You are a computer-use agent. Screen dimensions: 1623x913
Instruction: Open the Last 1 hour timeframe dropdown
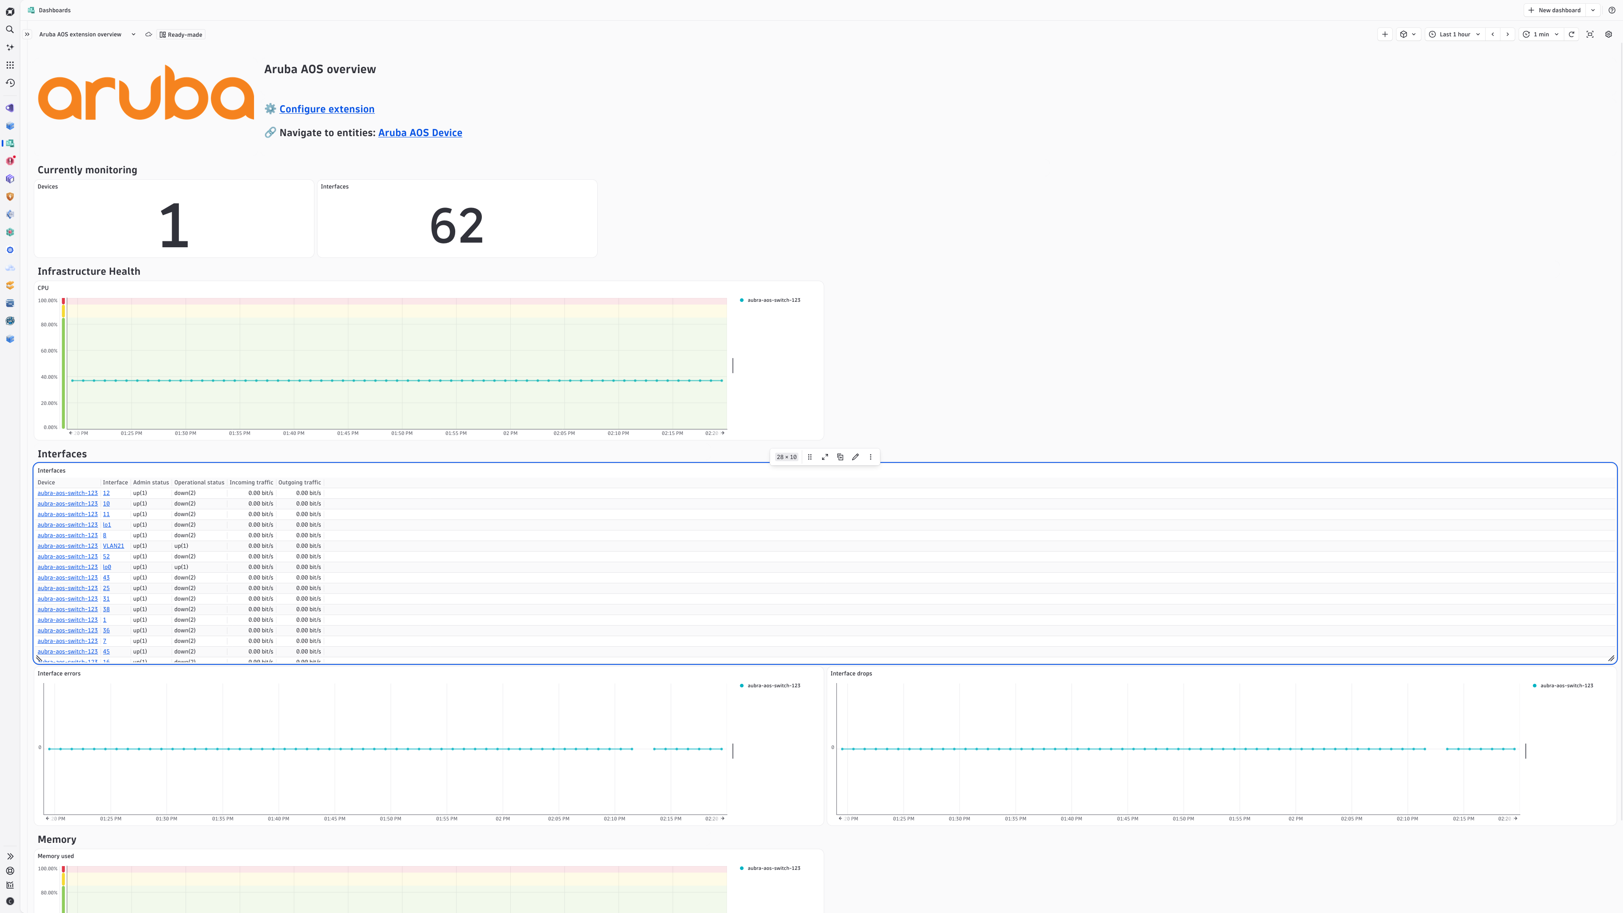click(x=1454, y=35)
